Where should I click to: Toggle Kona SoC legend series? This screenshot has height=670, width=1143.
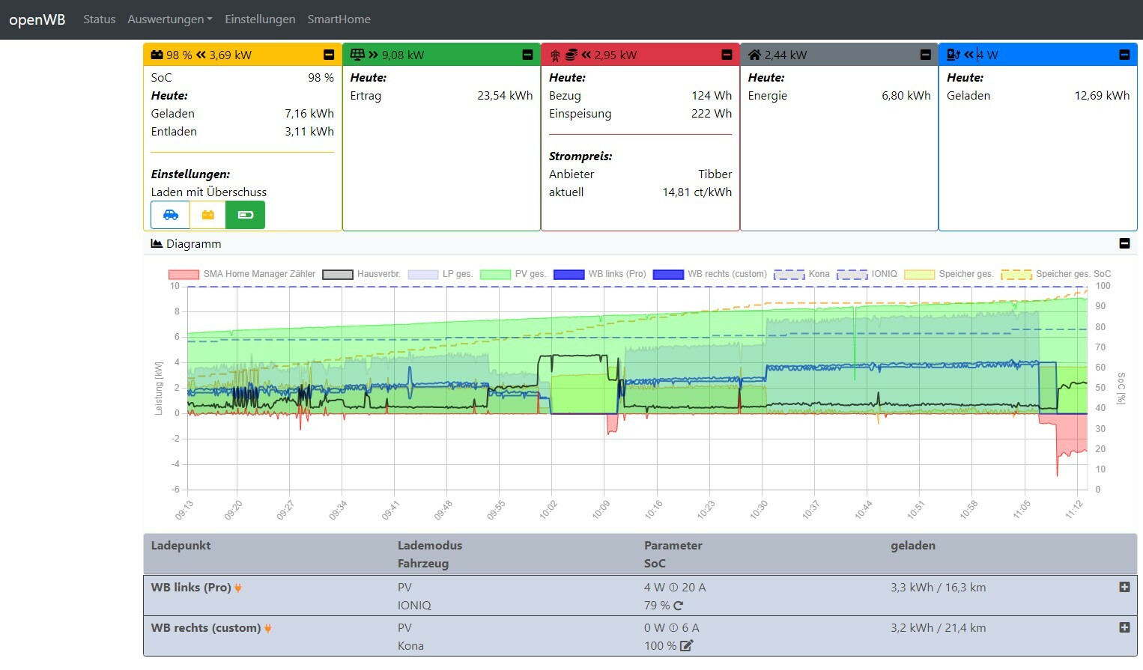tap(801, 274)
